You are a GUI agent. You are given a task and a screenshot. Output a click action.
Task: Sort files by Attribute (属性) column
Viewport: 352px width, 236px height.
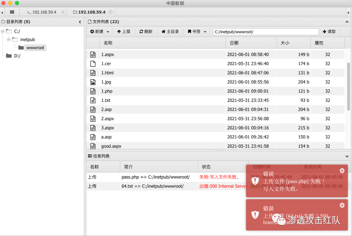pos(328,43)
